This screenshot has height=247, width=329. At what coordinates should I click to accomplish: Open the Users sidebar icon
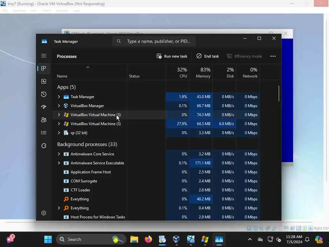point(44,120)
